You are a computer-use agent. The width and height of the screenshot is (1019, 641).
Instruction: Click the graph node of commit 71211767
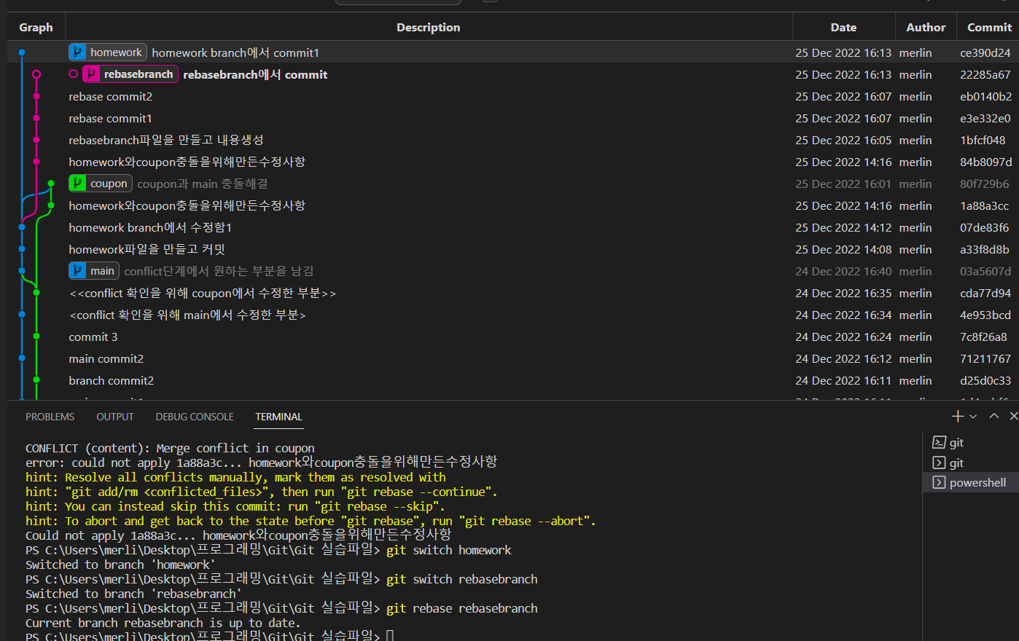(22, 358)
